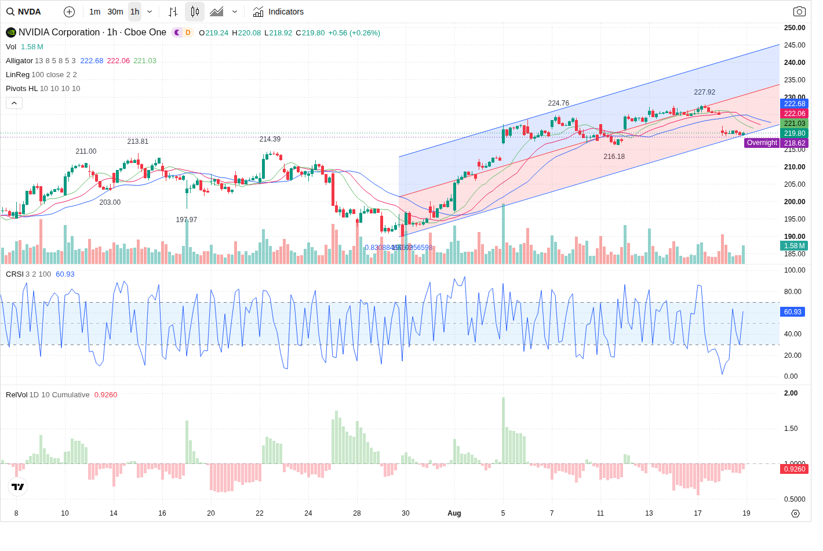Click the blue 222.68 price label

click(x=795, y=104)
